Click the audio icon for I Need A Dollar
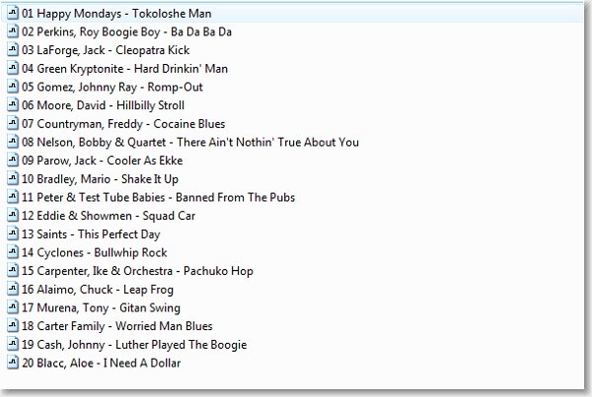This screenshot has height=397, width=592. click(13, 363)
